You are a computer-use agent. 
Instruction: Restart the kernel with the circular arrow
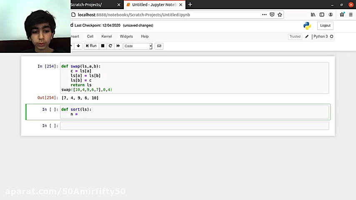click(x=110, y=46)
